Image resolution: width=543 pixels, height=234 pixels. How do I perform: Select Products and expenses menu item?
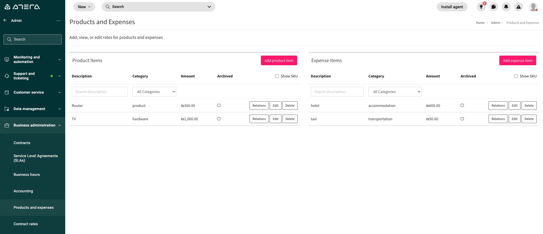(x=33, y=207)
